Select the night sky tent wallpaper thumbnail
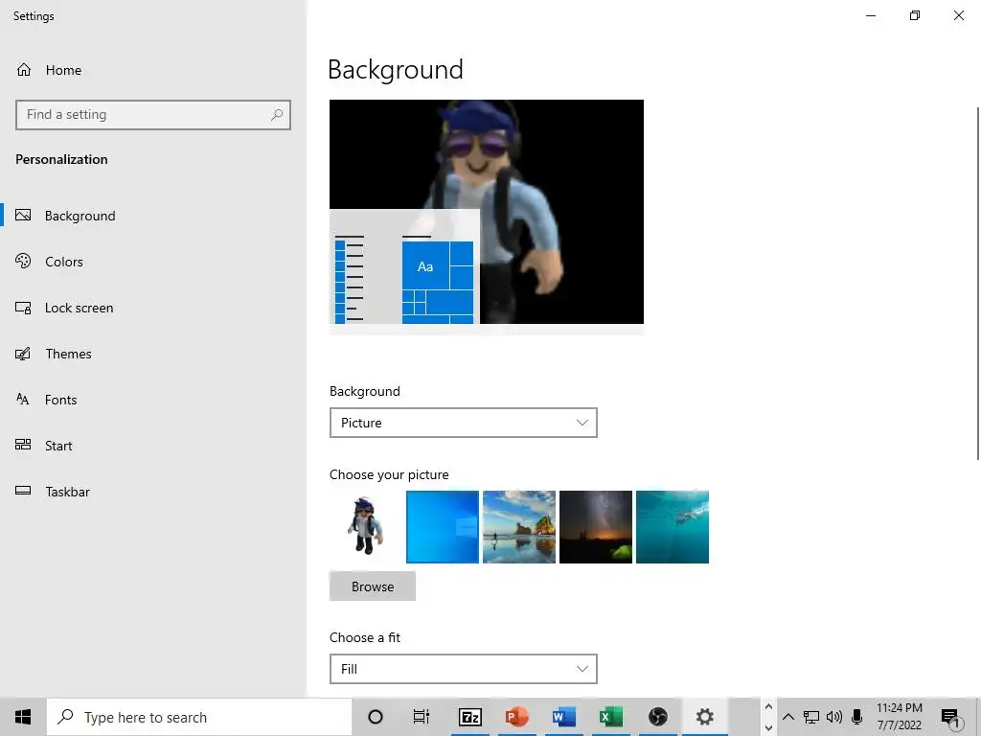Screen dimensions: 981x736 click(x=596, y=527)
